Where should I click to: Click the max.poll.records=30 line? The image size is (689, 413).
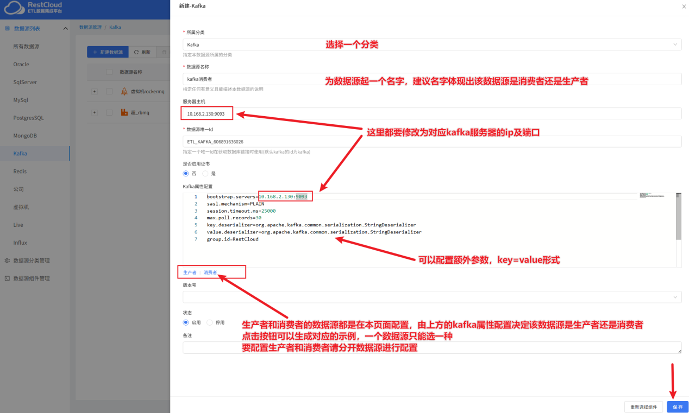(234, 218)
